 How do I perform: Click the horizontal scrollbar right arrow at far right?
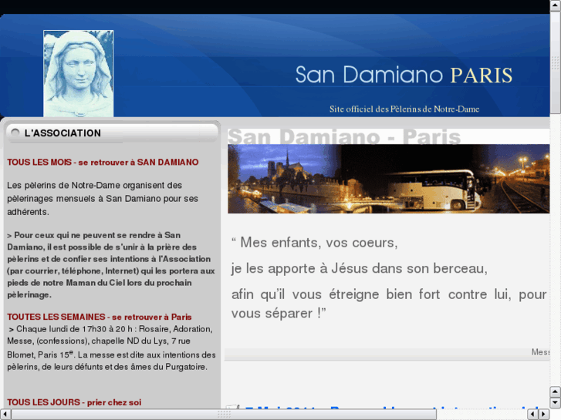[544, 415]
